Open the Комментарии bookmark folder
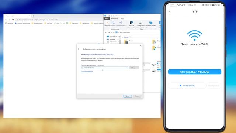Screen dimensions: 236x133 click(x=37, y=23)
